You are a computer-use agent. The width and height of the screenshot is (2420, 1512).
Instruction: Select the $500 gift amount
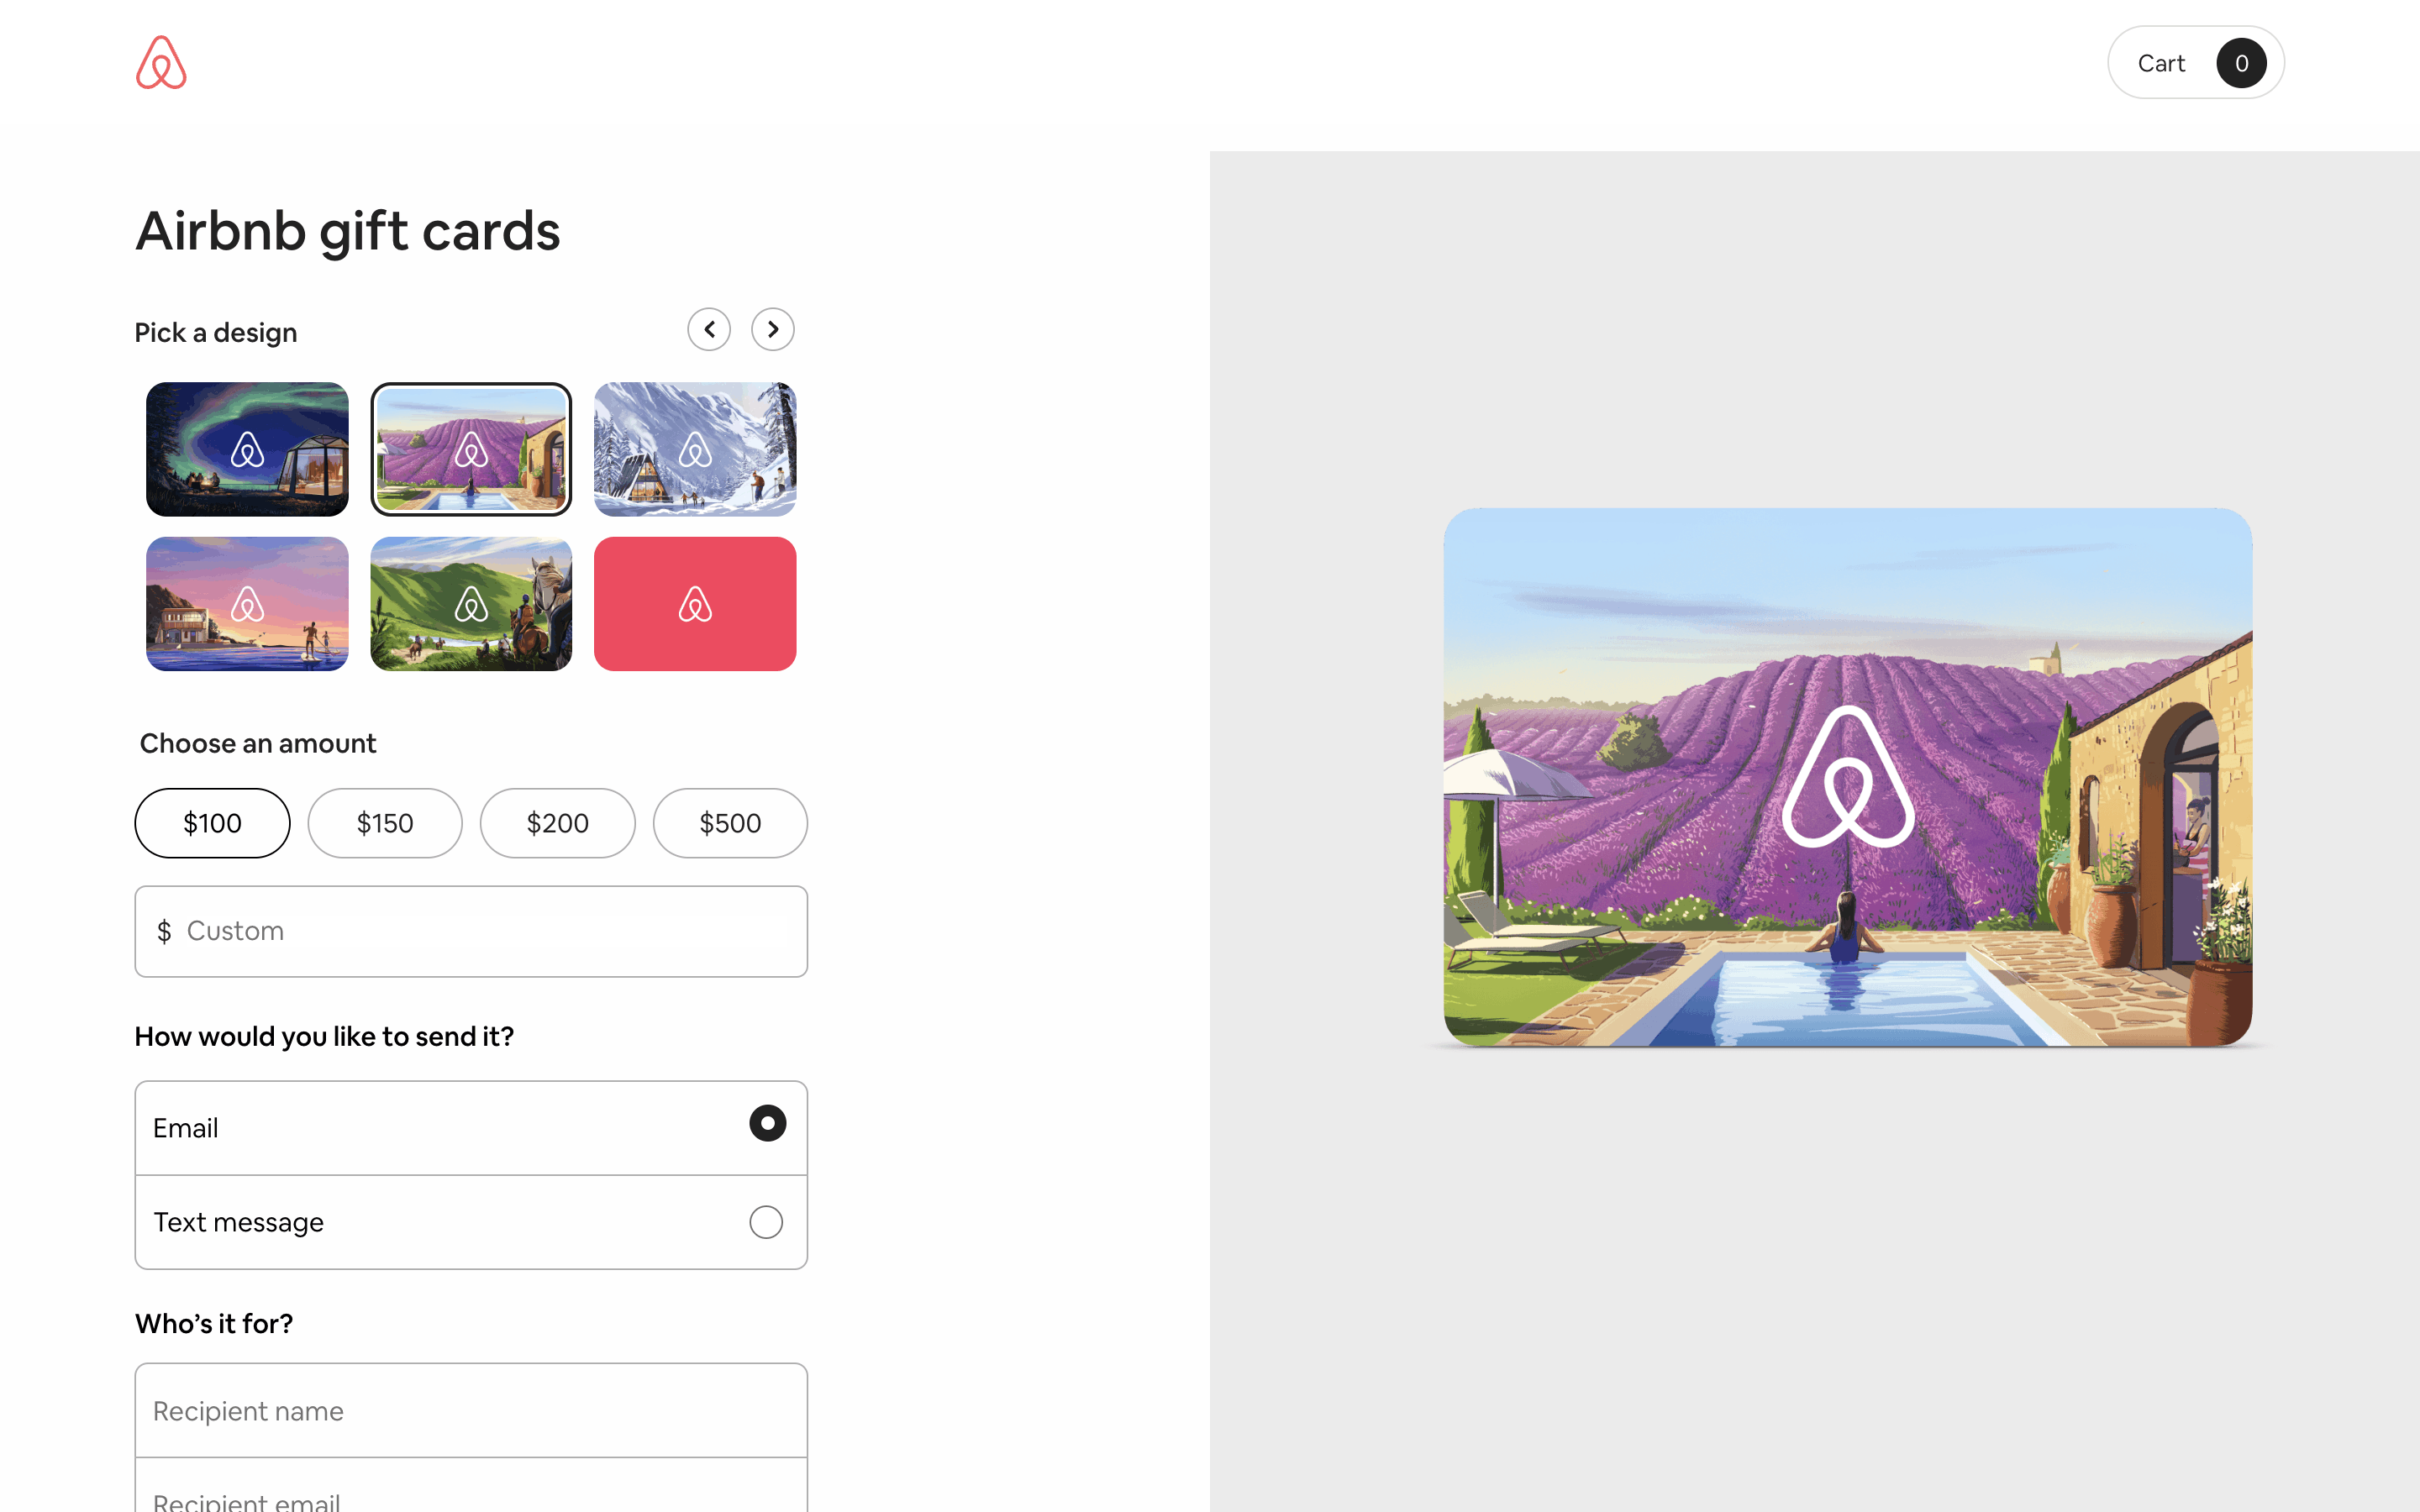click(730, 823)
